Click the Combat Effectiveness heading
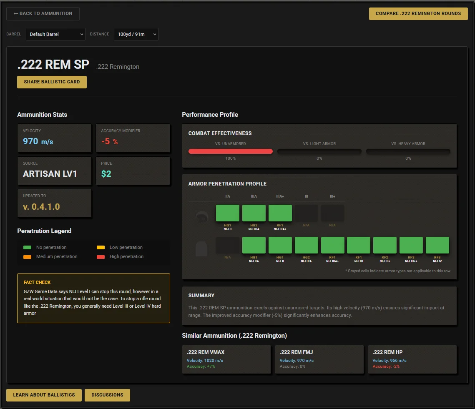 pos(220,133)
